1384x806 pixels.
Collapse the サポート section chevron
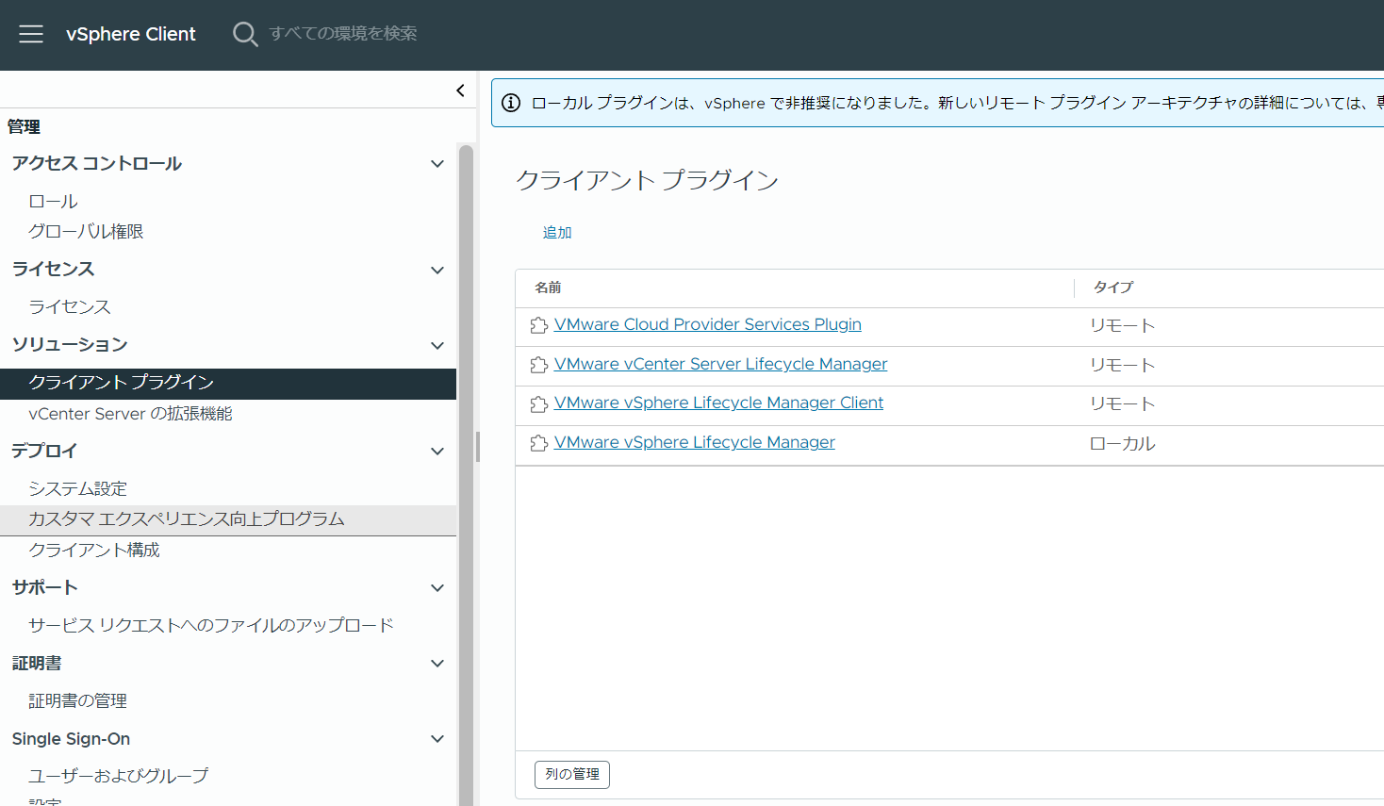point(437,587)
